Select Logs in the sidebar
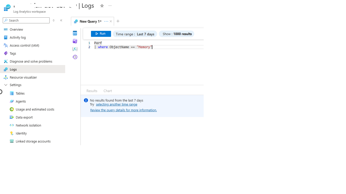Screen dimensions: 346x194 pyautogui.click(x=33, y=69)
